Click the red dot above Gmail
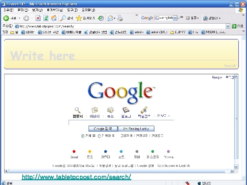The width and height of the screenshot is (247, 185). pyautogui.click(x=74, y=151)
